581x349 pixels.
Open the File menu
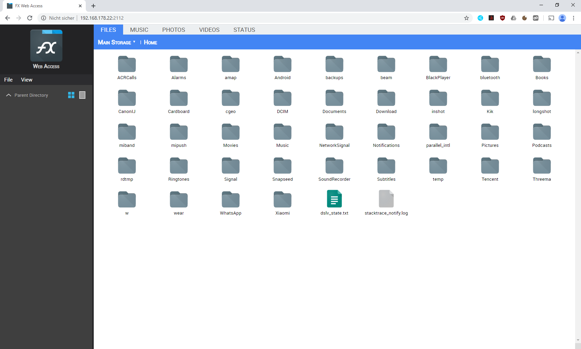(x=8, y=80)
